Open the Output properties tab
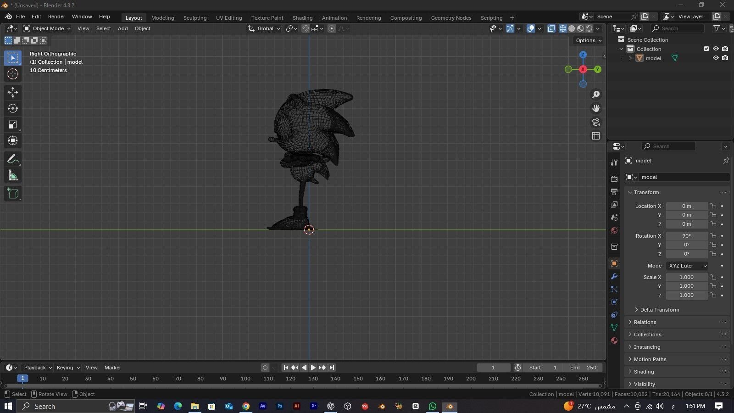734x413 pixels. point(614,191)
